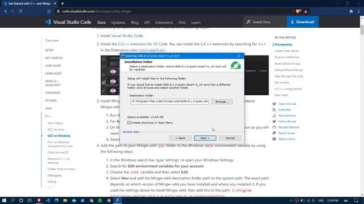The width and height of the screenshot is (364, 204).
Task: Click the Request features GitHub icon
Action: tap(274, 127)
